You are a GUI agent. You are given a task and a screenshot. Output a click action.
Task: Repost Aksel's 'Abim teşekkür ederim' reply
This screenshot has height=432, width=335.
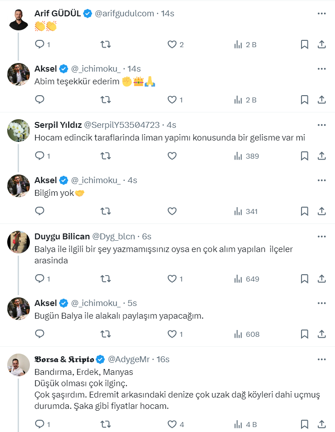click(105, 100)
